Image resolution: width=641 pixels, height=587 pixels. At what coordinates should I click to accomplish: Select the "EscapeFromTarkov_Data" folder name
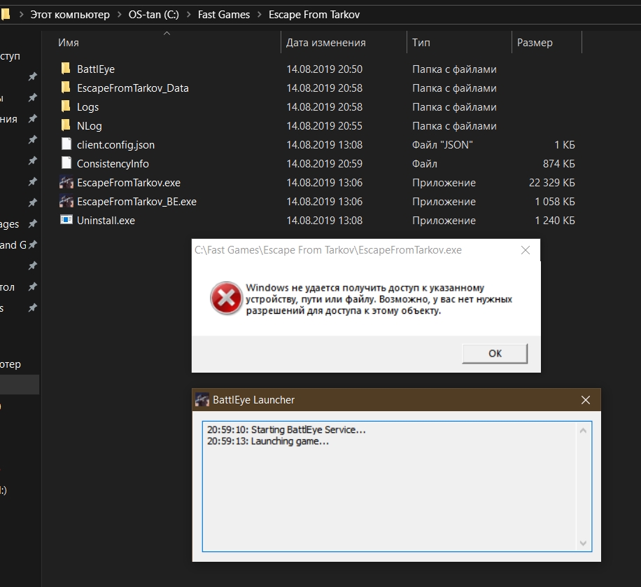[x=133, y=88]
